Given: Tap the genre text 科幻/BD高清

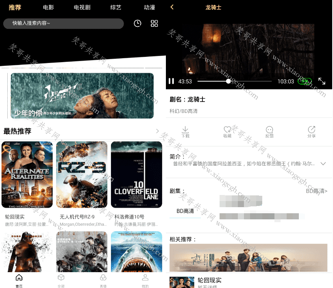Looking at the screenshot, I should (183, 111).
